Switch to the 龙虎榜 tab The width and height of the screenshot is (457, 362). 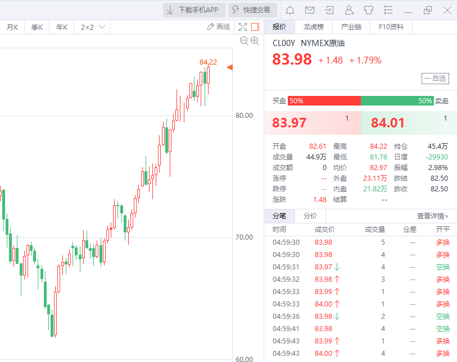pos(313,27)
